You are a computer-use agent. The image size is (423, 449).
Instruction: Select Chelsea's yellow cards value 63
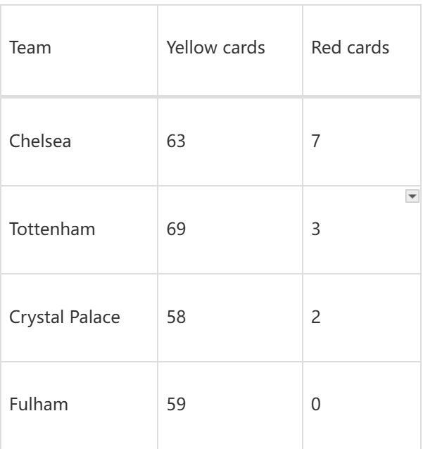tap(175, 141)
